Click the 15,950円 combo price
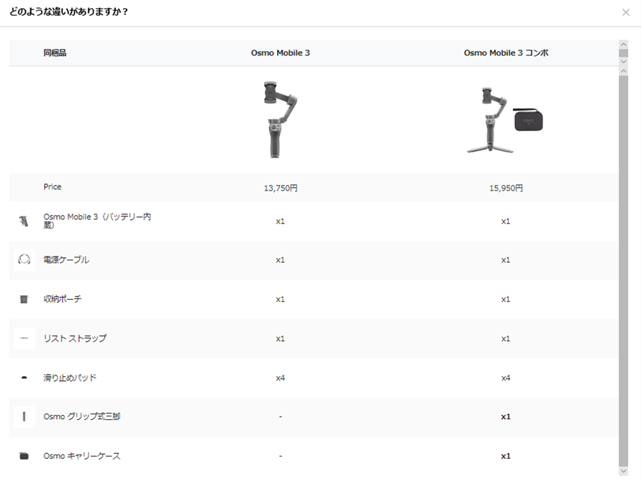The height and width of the screenshot is (484, 641). coord(506,188)
